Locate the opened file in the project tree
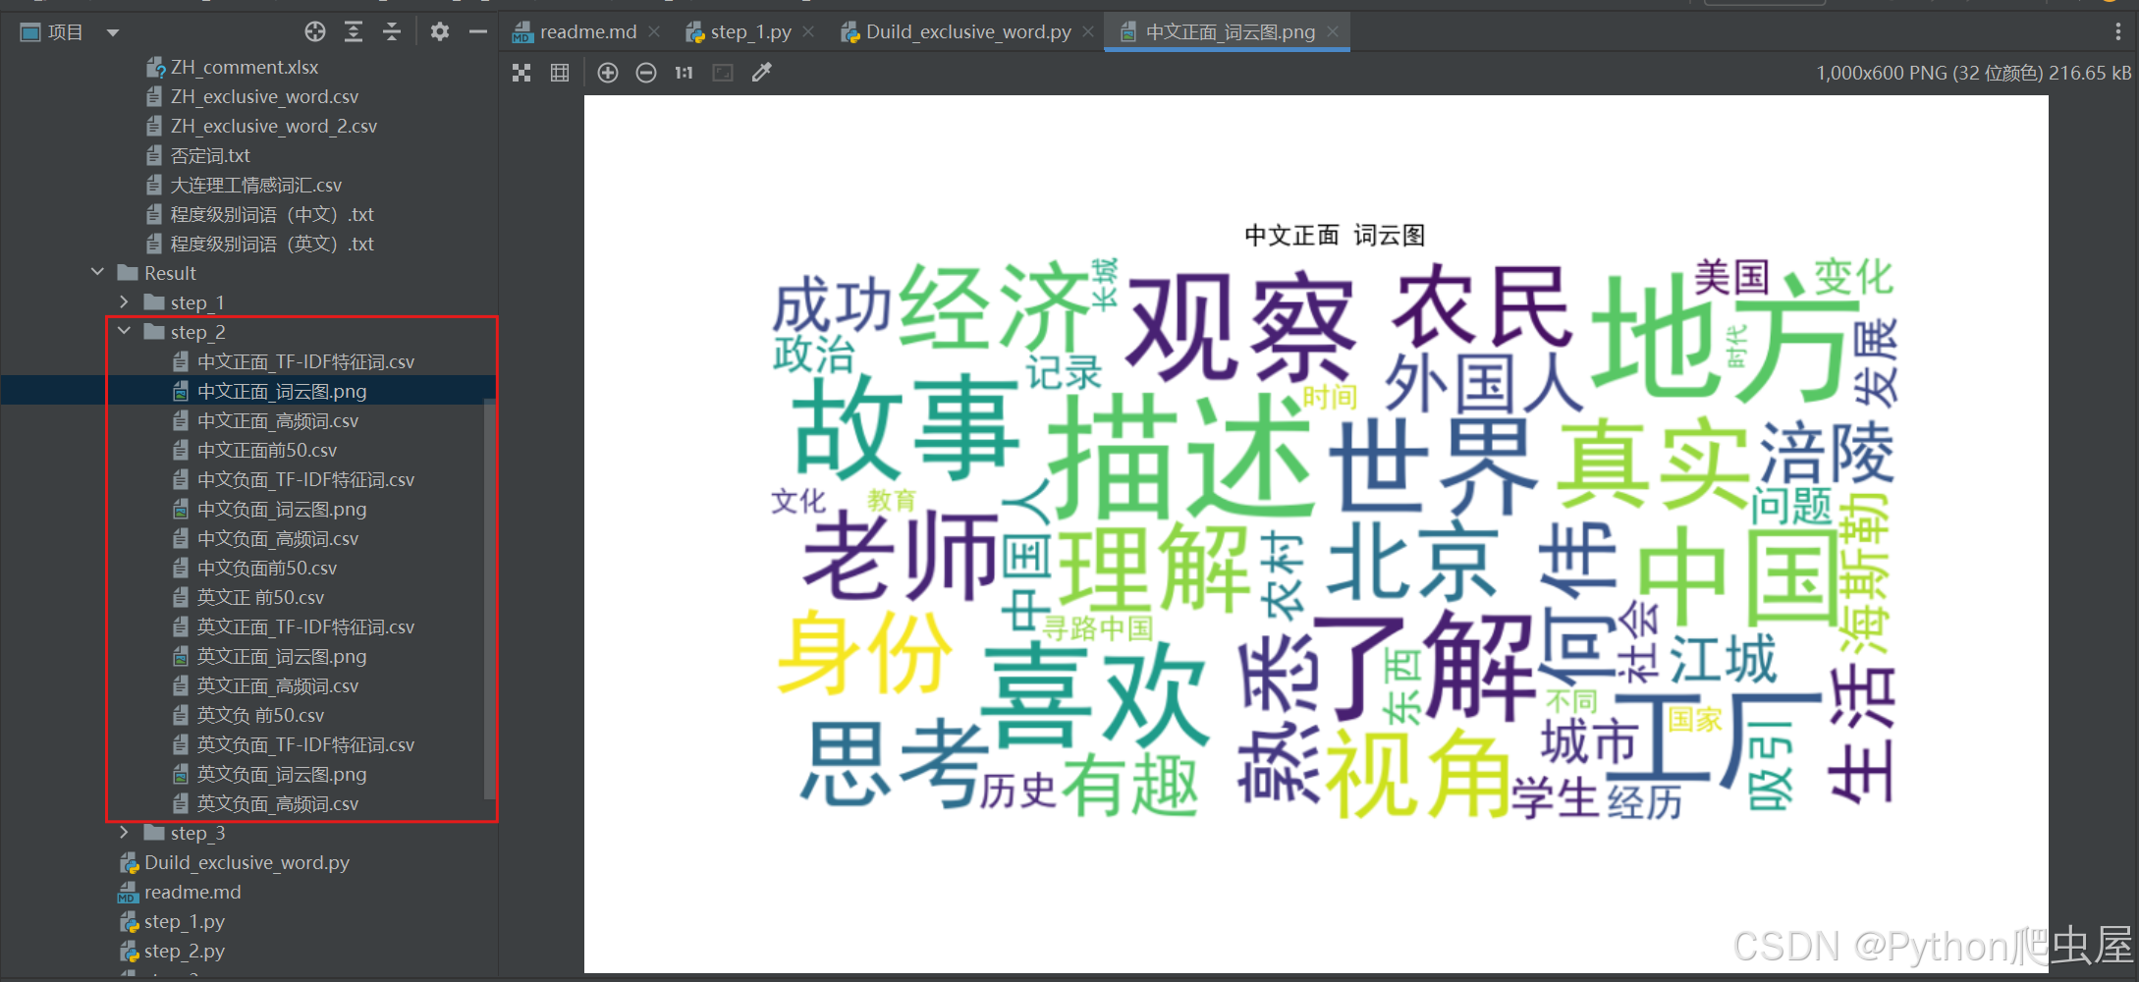The width and height of the screenshot is (2139, 982). (314, 31)
